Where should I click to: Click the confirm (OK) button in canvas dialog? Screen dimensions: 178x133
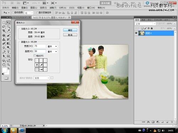point(70,30)
